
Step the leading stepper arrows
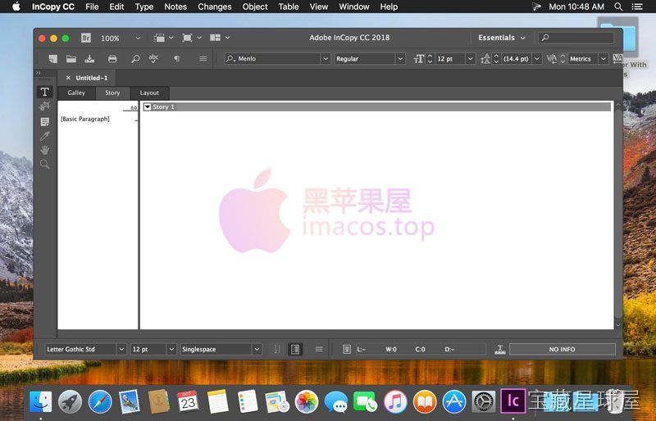pos(496,59)
